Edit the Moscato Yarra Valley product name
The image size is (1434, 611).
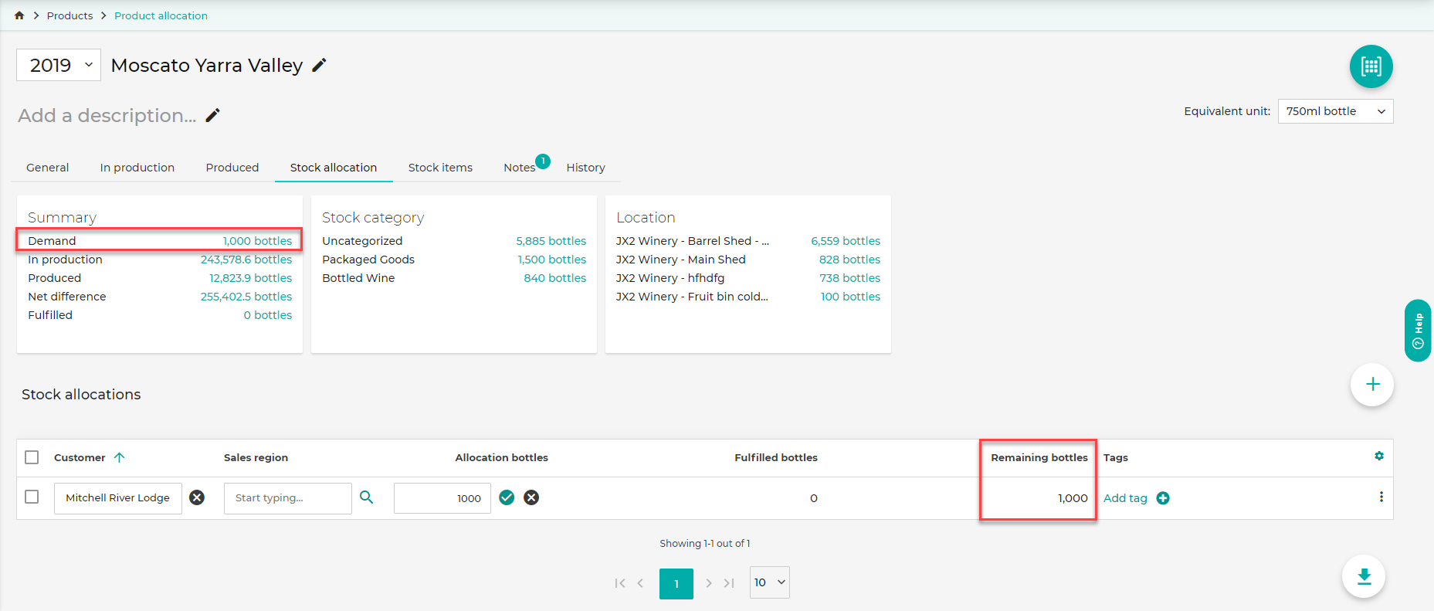(319, 66)
